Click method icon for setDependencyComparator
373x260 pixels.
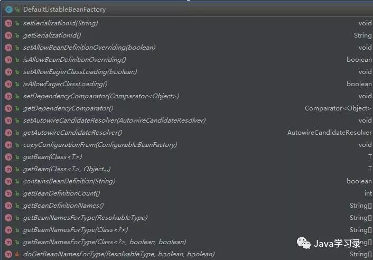coord(8,96)
